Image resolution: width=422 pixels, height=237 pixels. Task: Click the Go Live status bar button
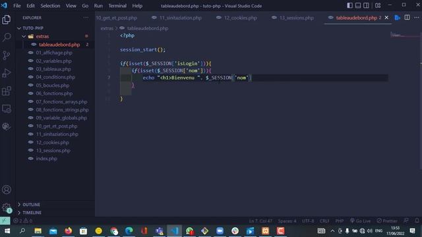coord(361,221)
